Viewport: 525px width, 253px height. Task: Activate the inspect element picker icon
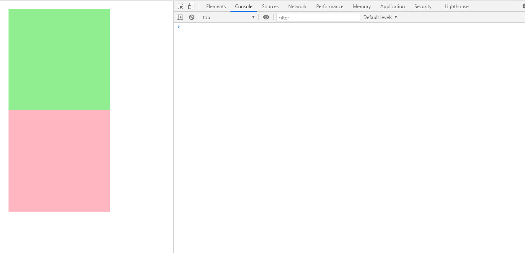(181, 6)
